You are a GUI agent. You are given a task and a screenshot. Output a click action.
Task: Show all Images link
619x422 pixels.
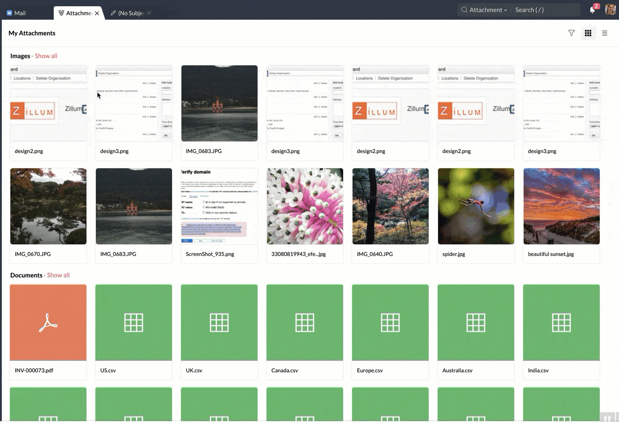pyautogui.click(x=46, y=56)
